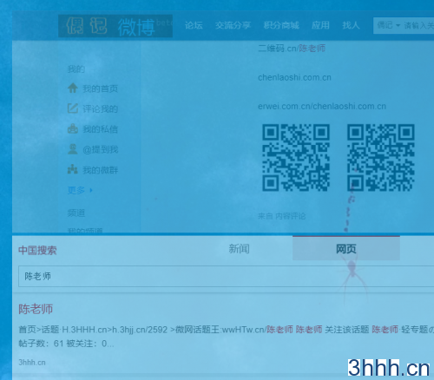Click the 中国搜索 logo text

(x=37, y=250)
